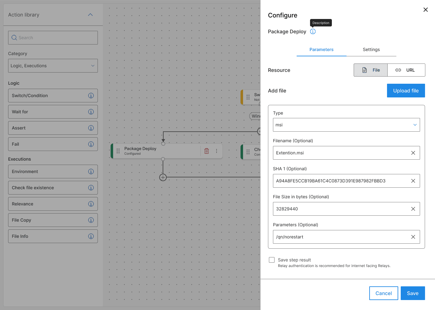This screenshot has width=435, height=310.
Task: Select the Wait for action item
Action: click(x=53, y=112)
